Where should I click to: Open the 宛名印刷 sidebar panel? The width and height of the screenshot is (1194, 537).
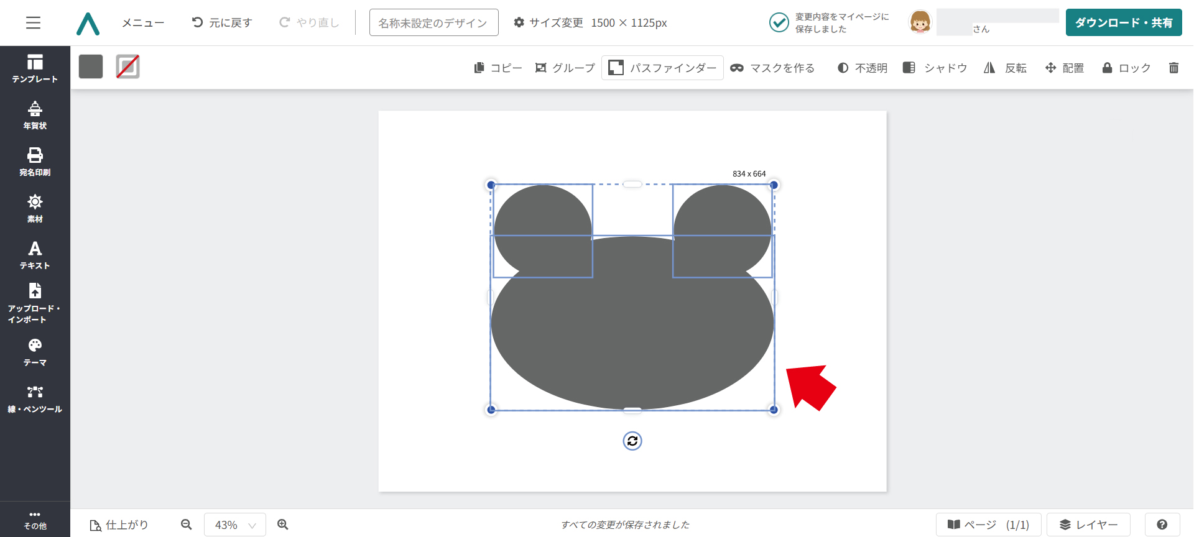point(35,162)
